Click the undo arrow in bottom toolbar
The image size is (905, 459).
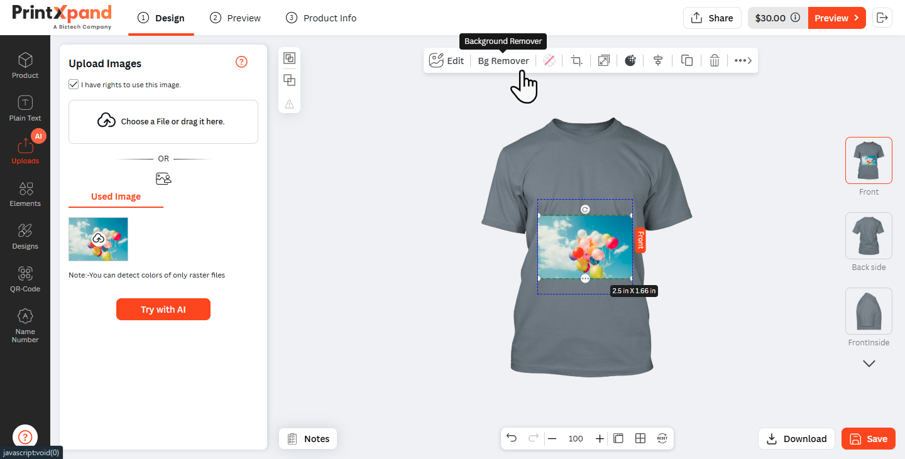click(512, 438)
